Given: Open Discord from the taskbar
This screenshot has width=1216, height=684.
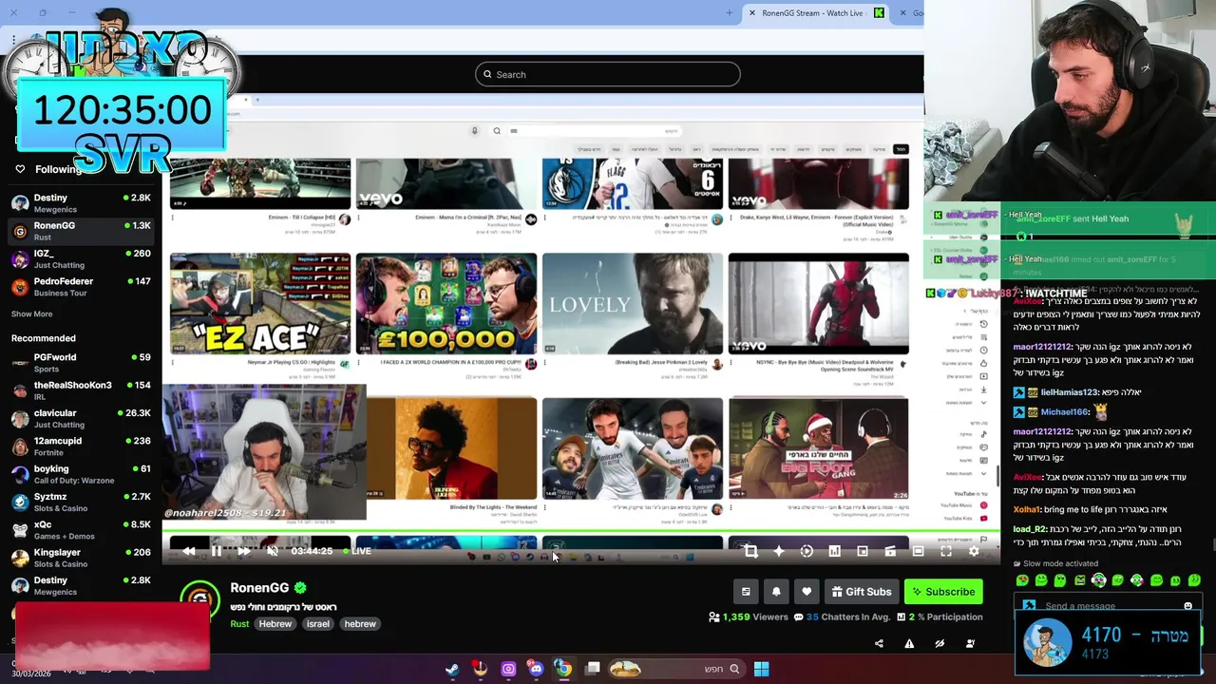Looking at the screenshot, I should pos(536,669).
